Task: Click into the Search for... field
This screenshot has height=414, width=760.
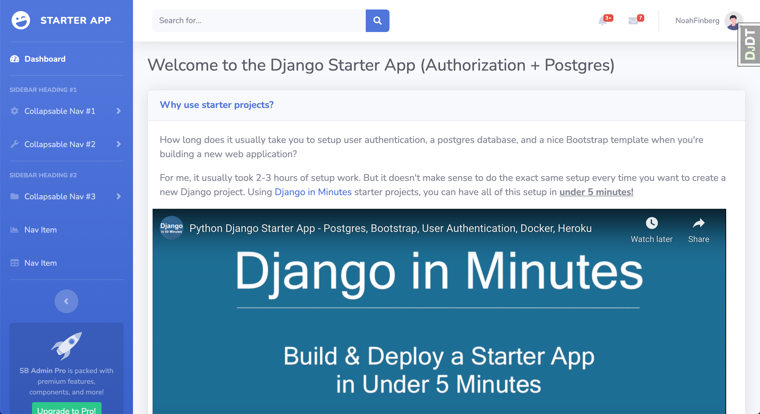Action: pos(258,21)
